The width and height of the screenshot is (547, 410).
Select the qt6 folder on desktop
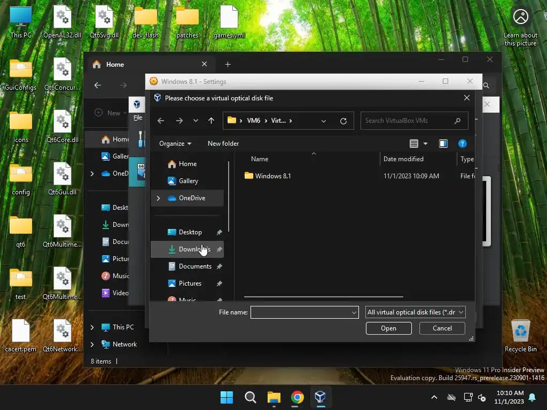pyautogui.click(x=21, y=231)
